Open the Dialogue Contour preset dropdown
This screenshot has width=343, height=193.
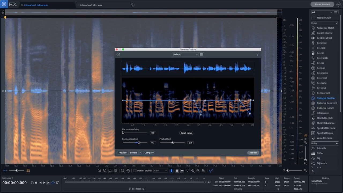(185, 54)
